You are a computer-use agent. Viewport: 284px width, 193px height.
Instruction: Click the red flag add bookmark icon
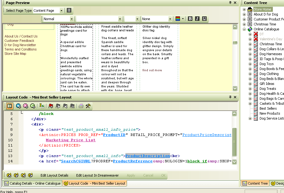click(x=51, y=106)
